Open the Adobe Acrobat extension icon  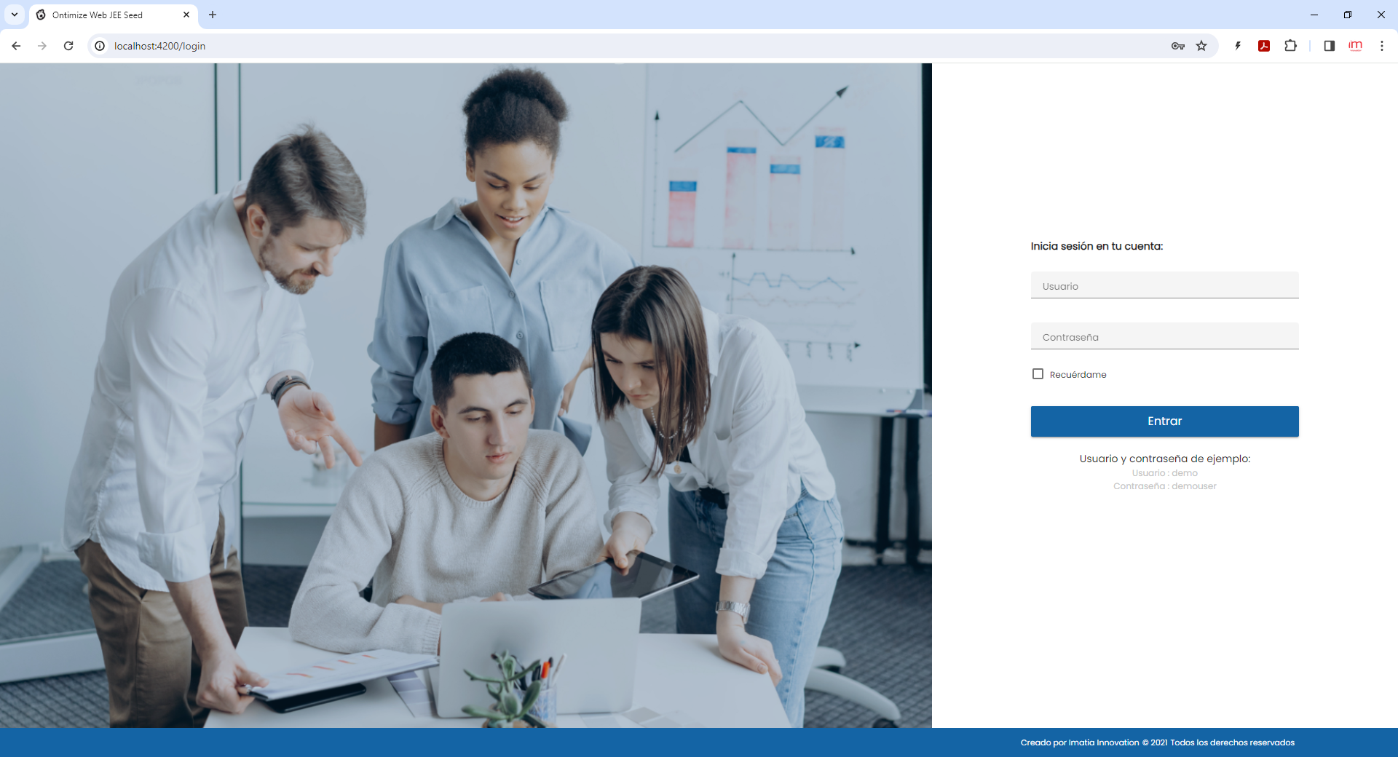1264,46
